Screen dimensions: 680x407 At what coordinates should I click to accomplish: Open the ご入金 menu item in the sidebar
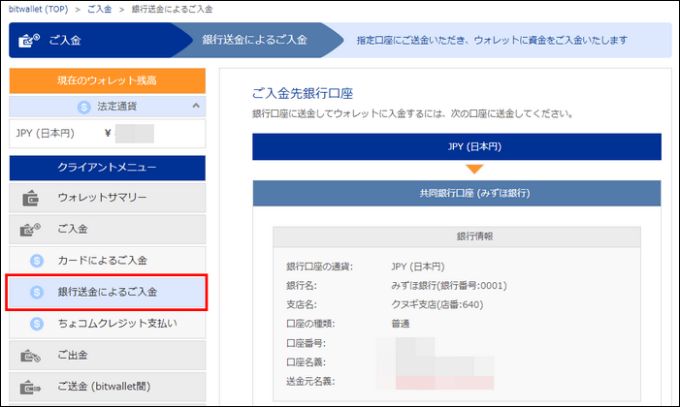[x=107, y=230]
